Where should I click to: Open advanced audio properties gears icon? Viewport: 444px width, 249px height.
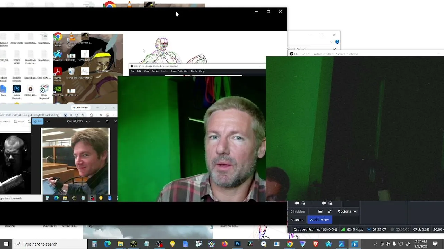tap(330, 211)
